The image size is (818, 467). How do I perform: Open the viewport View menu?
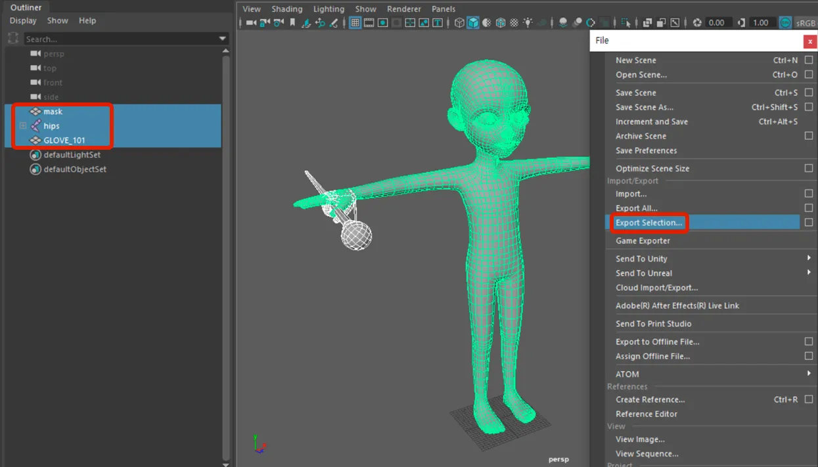[252, 9]
